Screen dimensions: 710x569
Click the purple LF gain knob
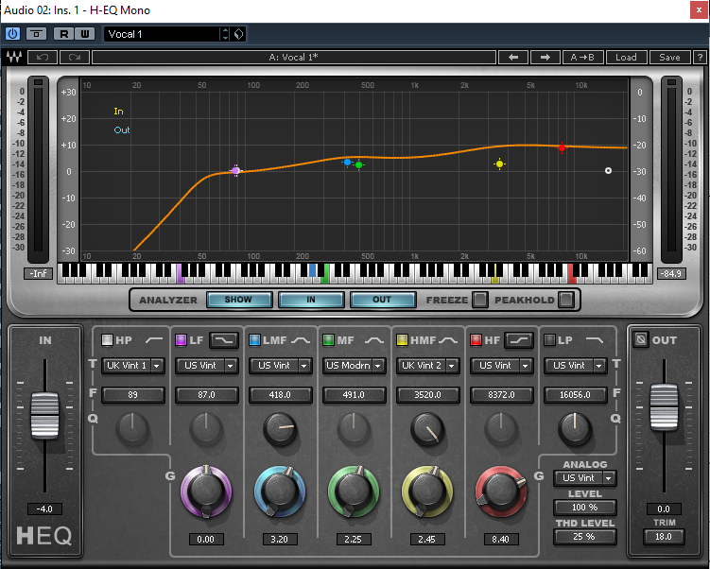pyautogui.click(x=206, y=491)
